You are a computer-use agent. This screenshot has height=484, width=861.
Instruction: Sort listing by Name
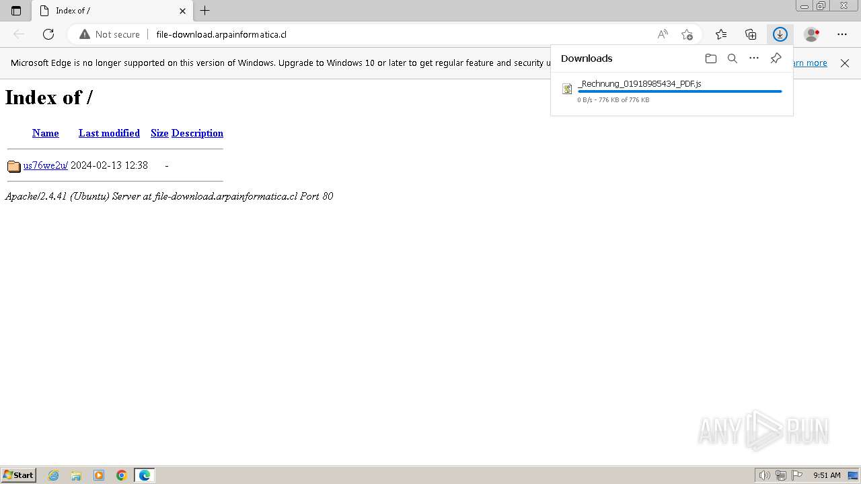pyautogui.click(x=46, y=133)
